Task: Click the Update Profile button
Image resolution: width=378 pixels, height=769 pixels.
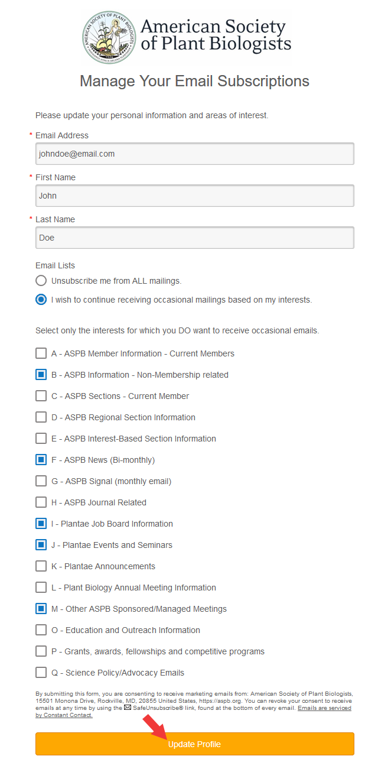Action: coord(195,744)
